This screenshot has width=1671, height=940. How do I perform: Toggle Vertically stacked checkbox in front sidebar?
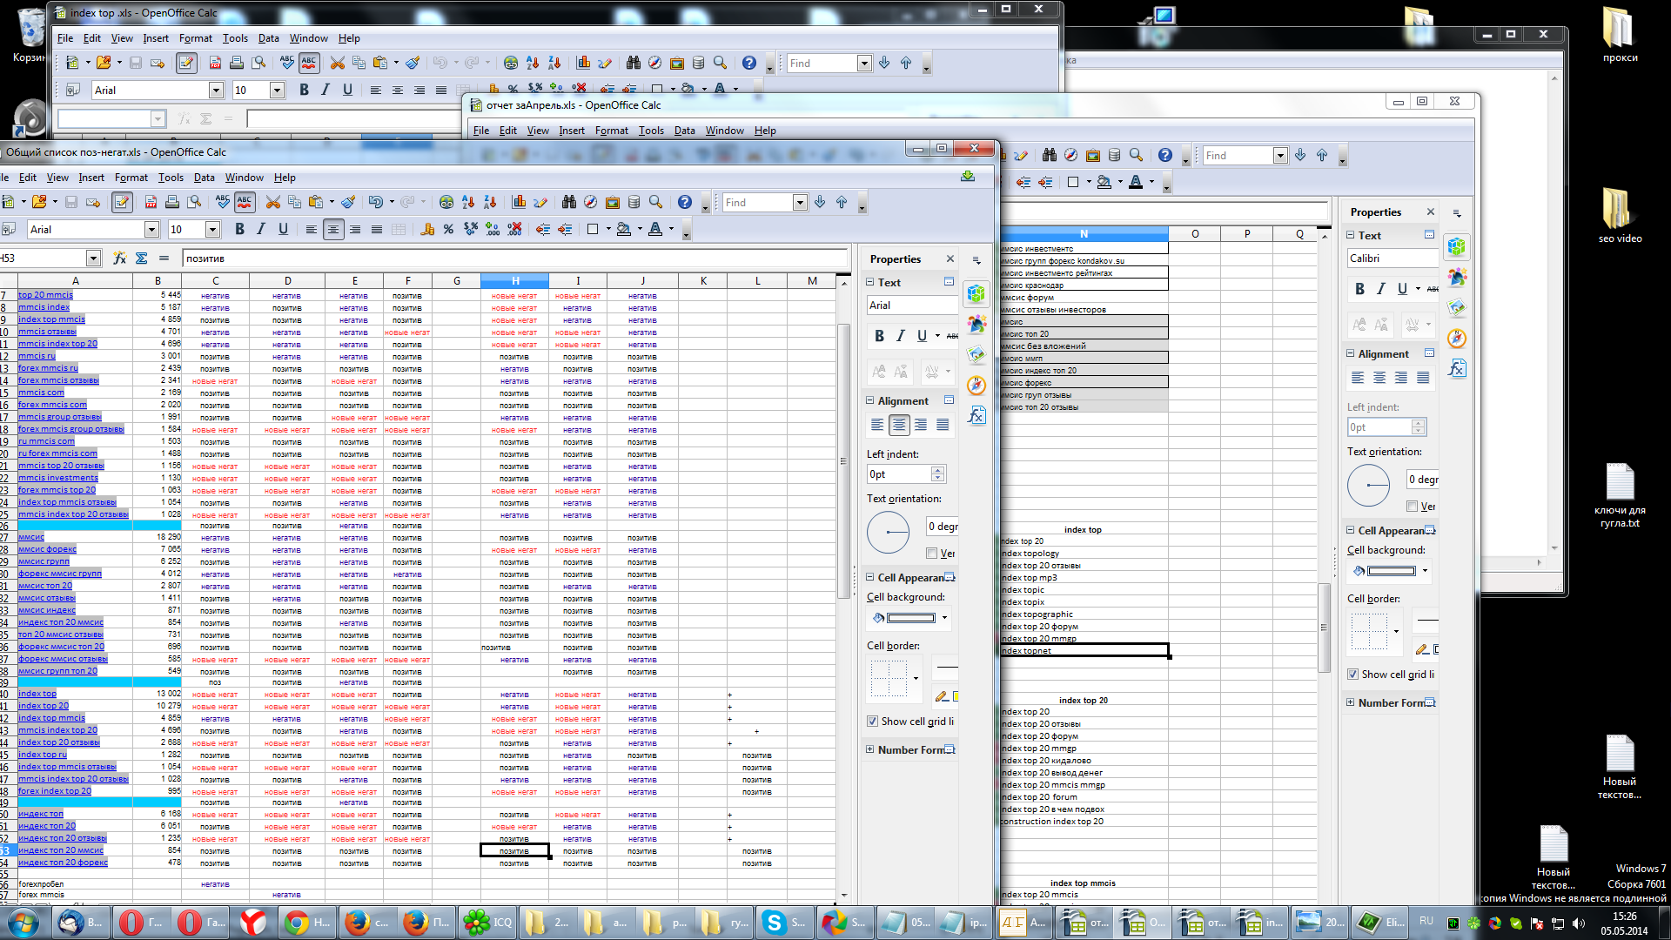(932, 553)
